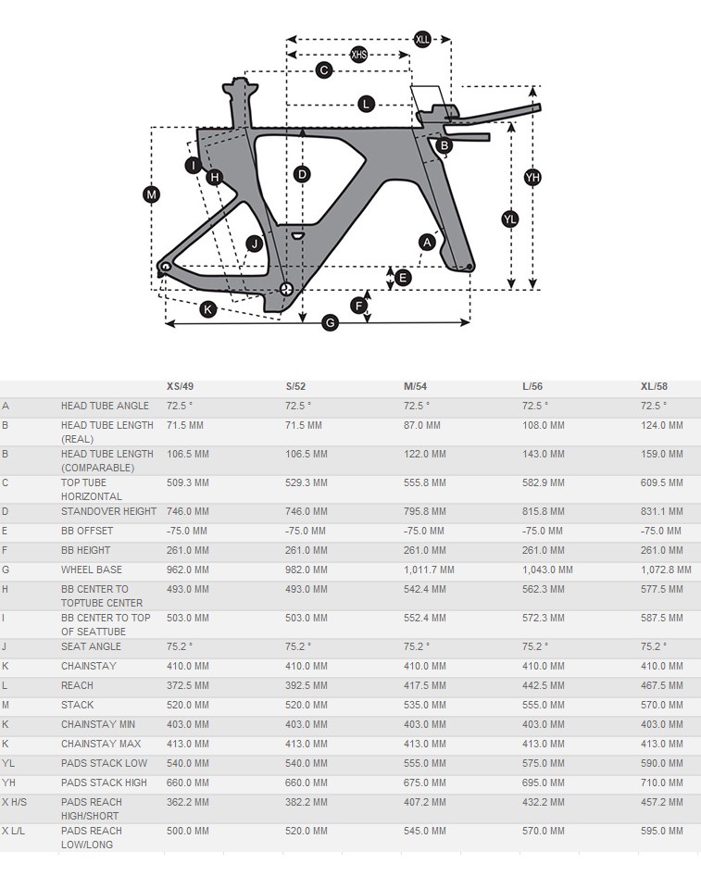701x889 pixels.
Task: Click the S/52 size column header
Action: (x=295, y=387)
